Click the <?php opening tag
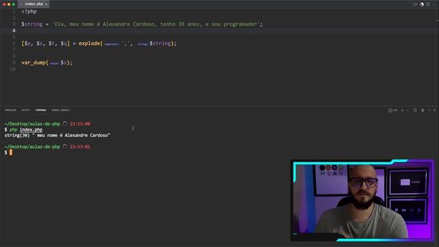 [29, 12]
